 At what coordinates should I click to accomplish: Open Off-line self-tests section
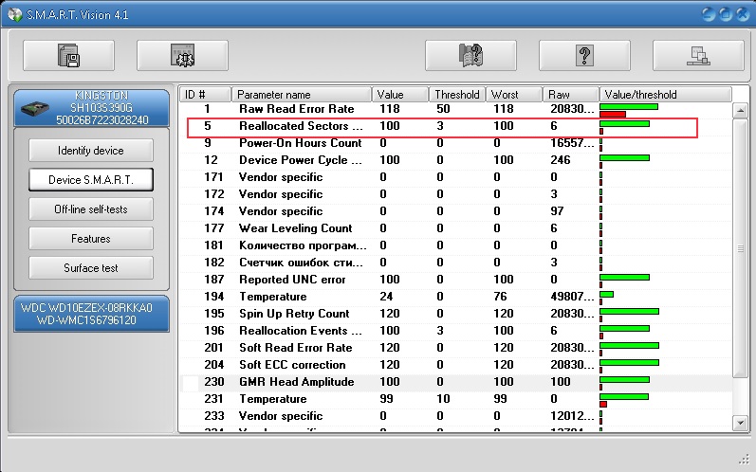pyautogui.click(x=91, y=209)
